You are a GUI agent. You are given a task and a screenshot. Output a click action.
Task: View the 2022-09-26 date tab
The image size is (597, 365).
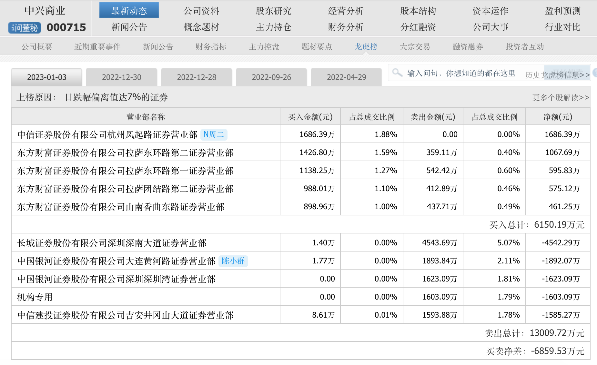click(271, 77)
